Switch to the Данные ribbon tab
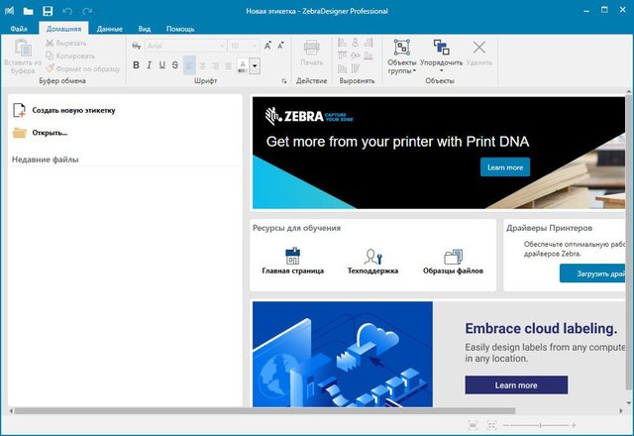The width and height of the screenshot is (634, 436). click(109, 30)
